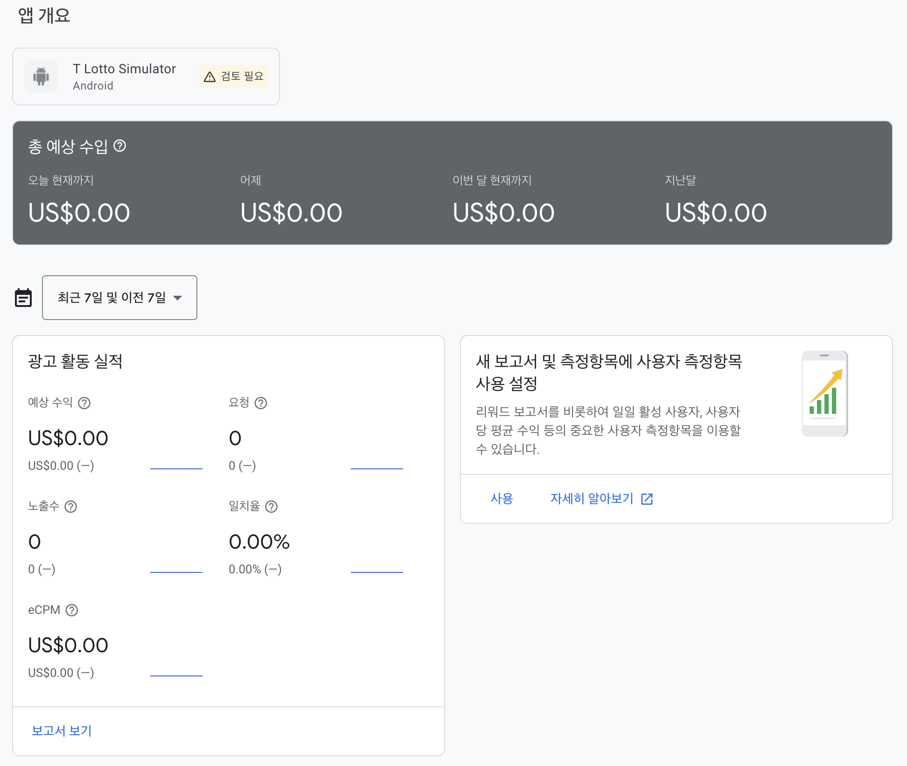
Task: Click the calendar icon beside date range
Action: click(23, 298)
